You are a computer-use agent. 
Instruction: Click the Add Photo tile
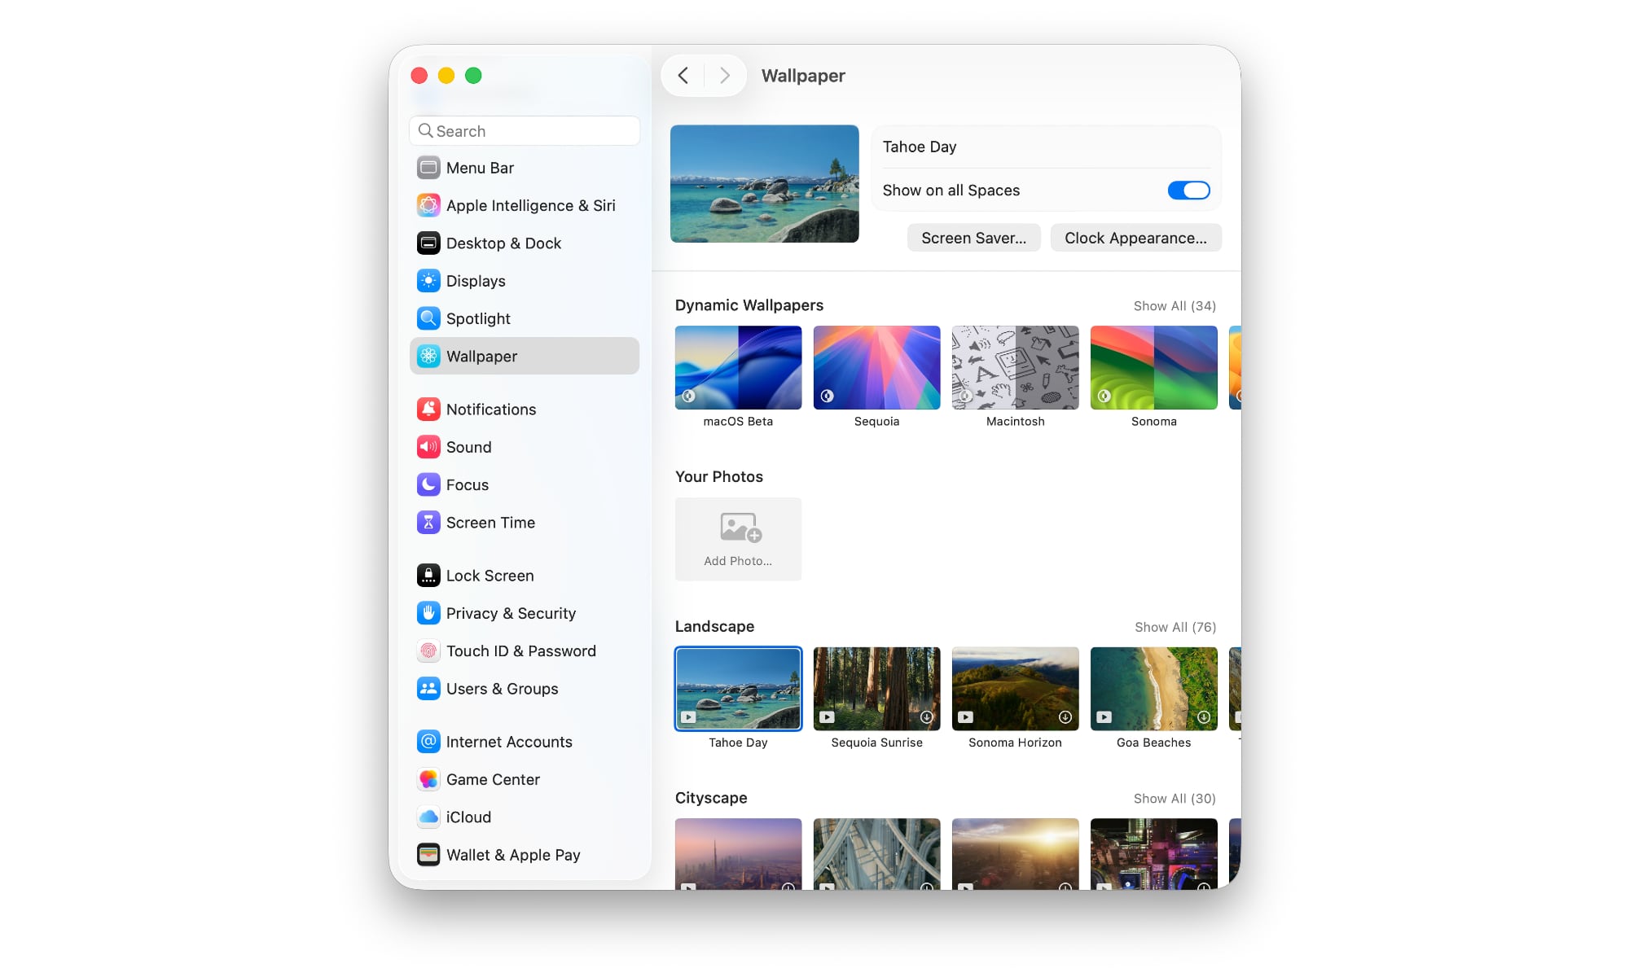pyautogui.click(x=738, y=539)
